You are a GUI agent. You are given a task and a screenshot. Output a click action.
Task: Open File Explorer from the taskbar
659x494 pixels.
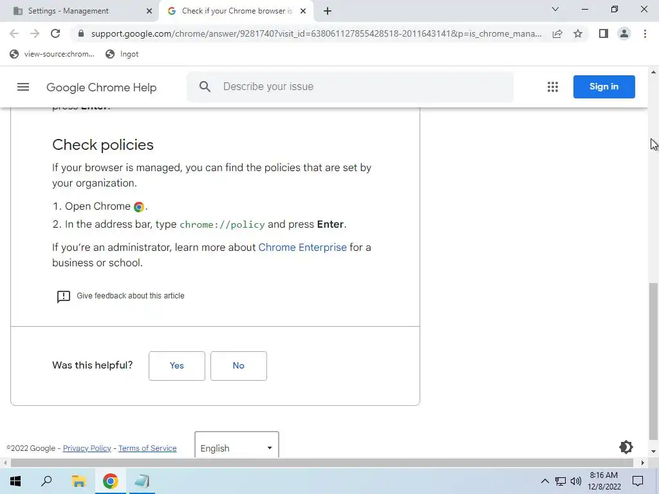click(79, 481)
